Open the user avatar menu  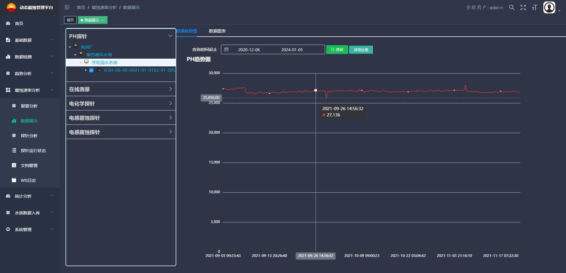(x=549, y=7)
